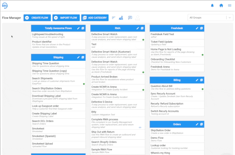Open Look up Easypost order flow

[58, 107]
